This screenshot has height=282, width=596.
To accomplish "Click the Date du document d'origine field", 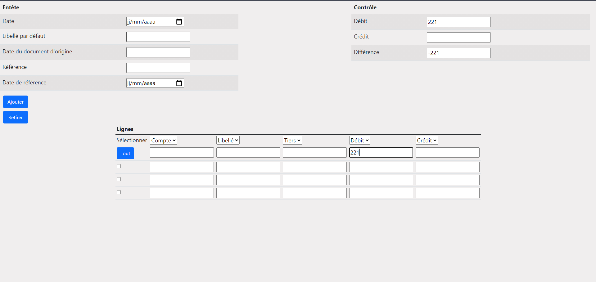I will pos(158,52).
